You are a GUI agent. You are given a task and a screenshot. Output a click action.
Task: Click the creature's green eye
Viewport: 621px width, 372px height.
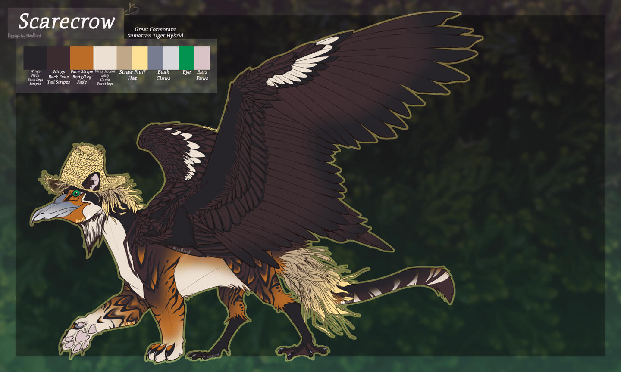click(x=77, y=193)
